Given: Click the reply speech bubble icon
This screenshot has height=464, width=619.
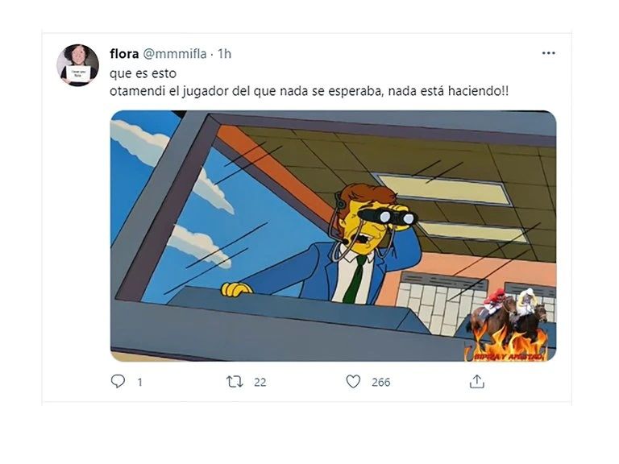Looking at the screenshot, I should pyautogui.click(x=118, y=381).
